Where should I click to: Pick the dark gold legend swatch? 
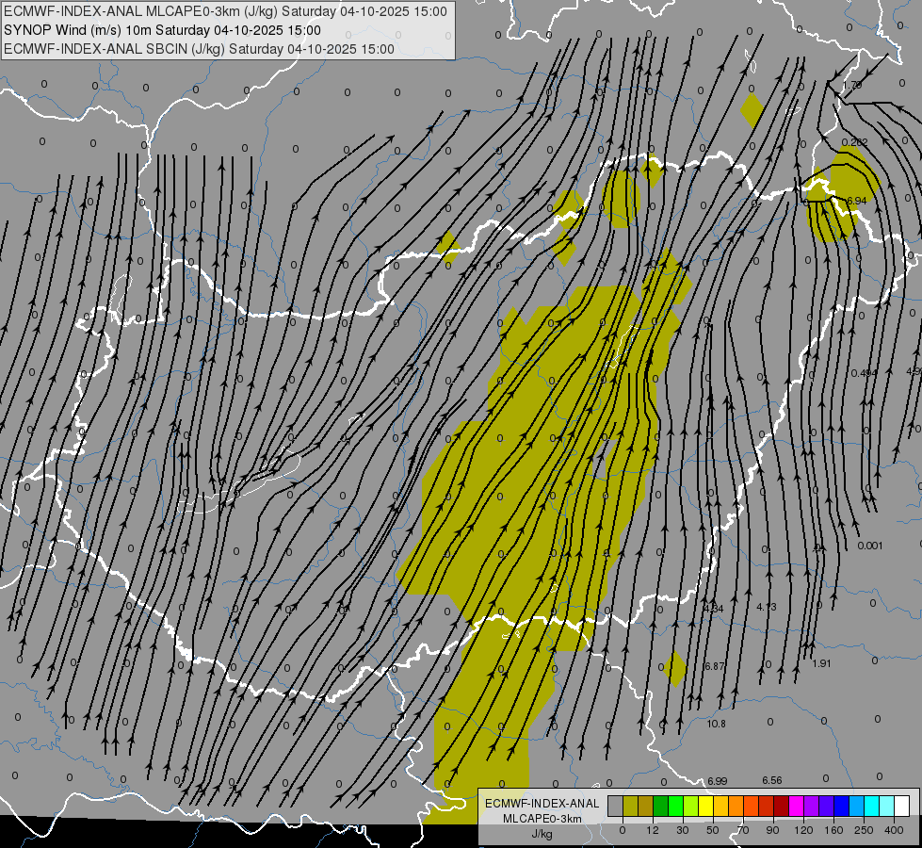click(x=646, y=806)
